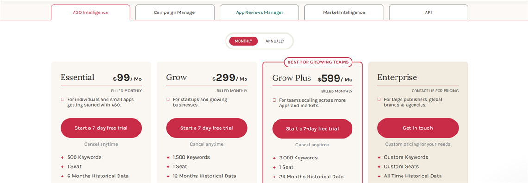
Task: Click the Custom Keywords feature text
Action: (x=406, y=157)
